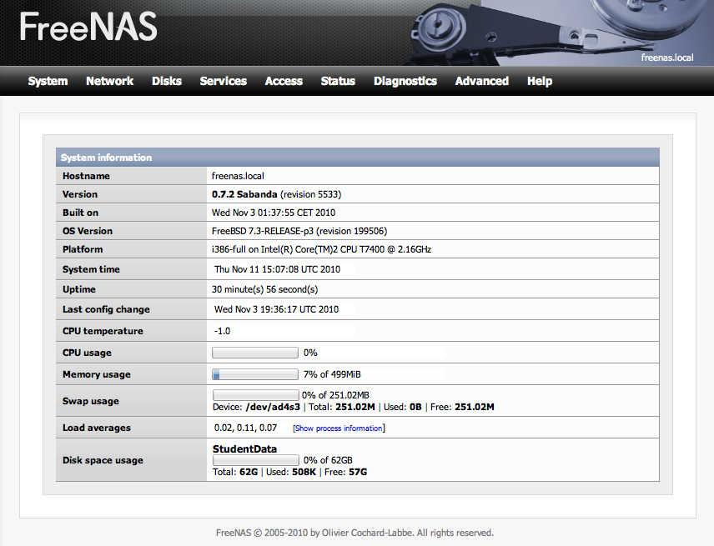The width and height of the screenshot is (714, 546).
Task: Click the System time field
Action: [282, 269]
